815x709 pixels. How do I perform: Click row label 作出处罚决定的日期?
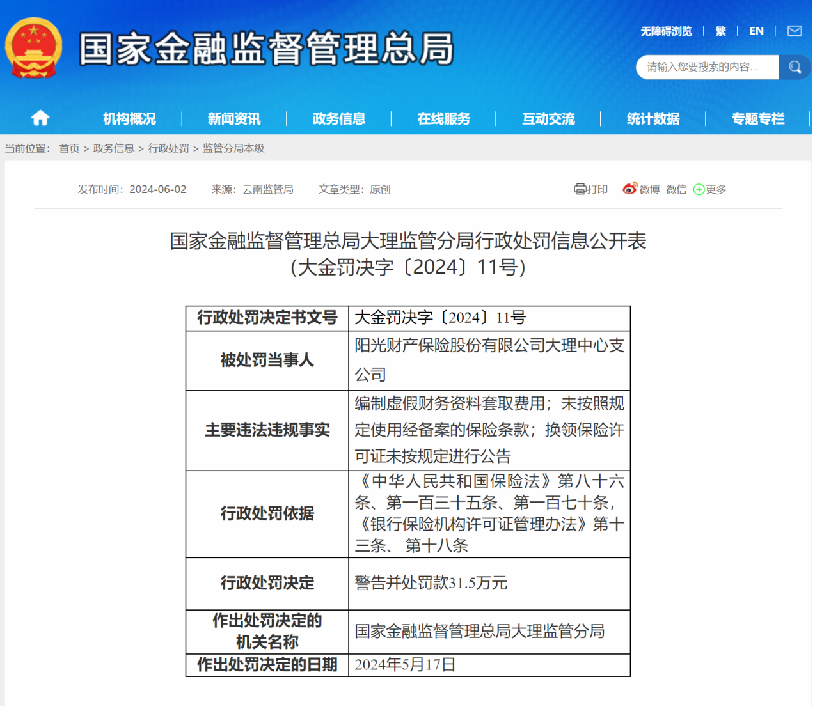pyautogui.click(x=268, y=667)
